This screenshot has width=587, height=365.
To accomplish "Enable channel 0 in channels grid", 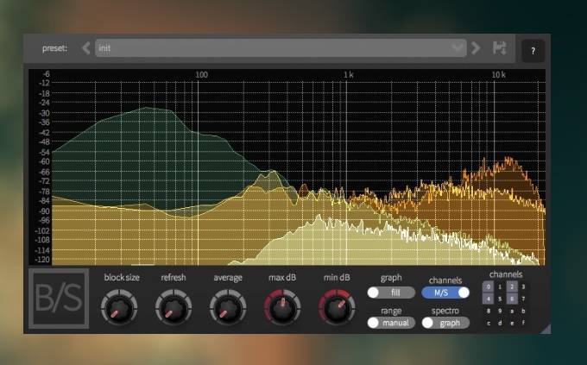I will (x=488, y=286).
